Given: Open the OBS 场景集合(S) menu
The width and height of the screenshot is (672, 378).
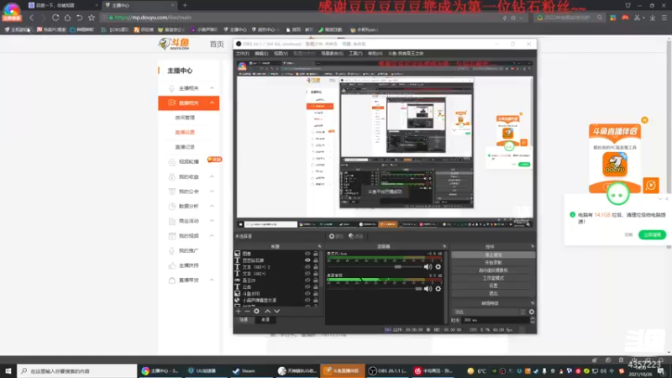Looking at the screenshot, I should [332, 54].
